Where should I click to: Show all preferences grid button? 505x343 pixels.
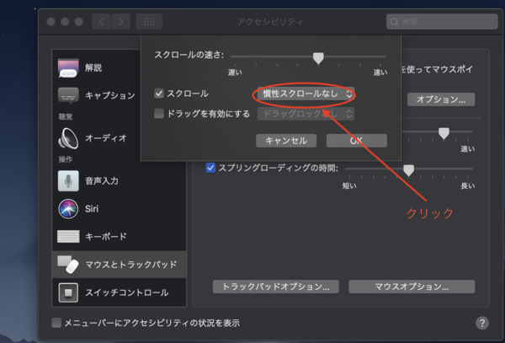(149, 22)
